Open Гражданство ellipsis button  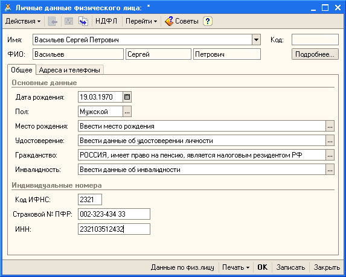330,155
